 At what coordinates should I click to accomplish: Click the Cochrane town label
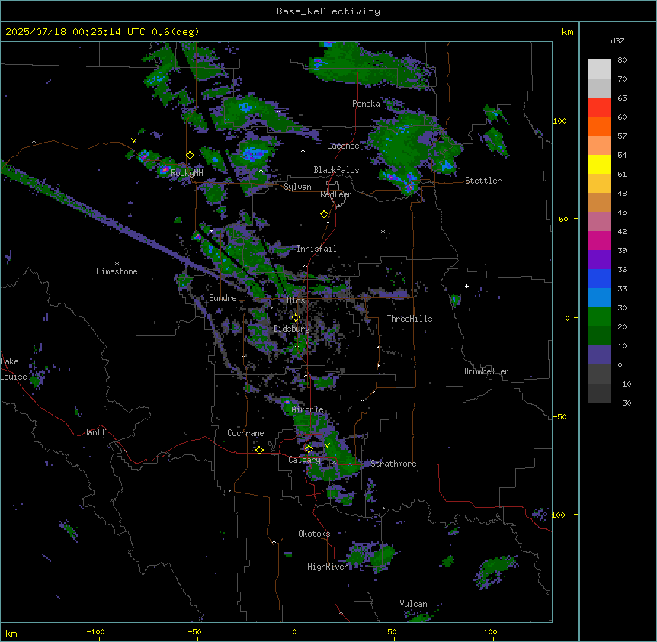(x=245, y=433)
